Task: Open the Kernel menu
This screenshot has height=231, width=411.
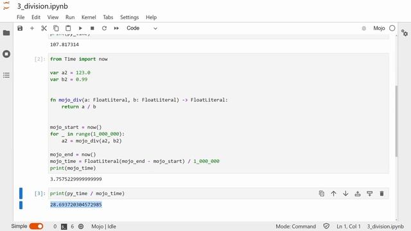Action: 89,17
